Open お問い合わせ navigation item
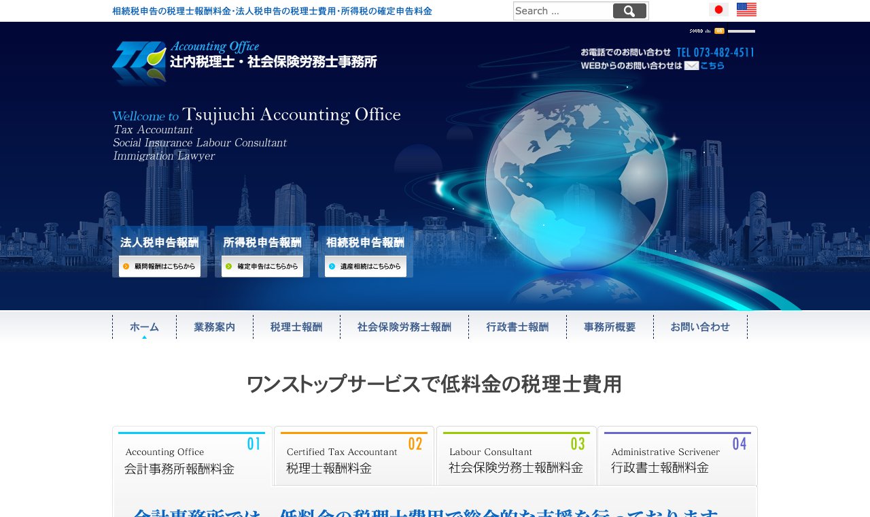Screen dimensions: 870x517 coord(700,327)
